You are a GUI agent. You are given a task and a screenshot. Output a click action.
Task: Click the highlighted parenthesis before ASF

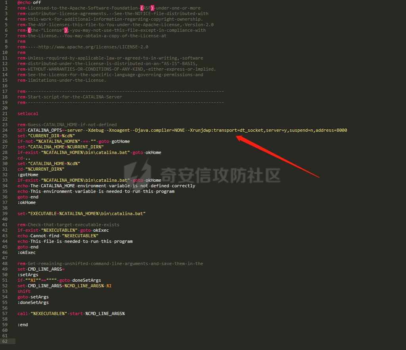tap(142, 8)
